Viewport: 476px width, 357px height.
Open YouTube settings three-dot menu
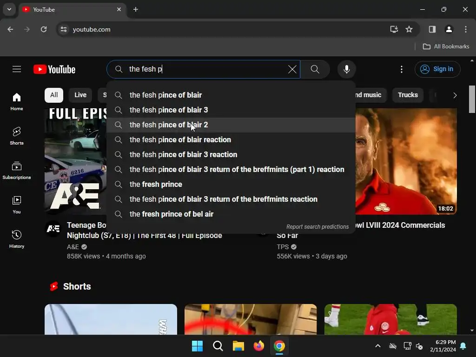pyautogui.click(x=401, y=69)
